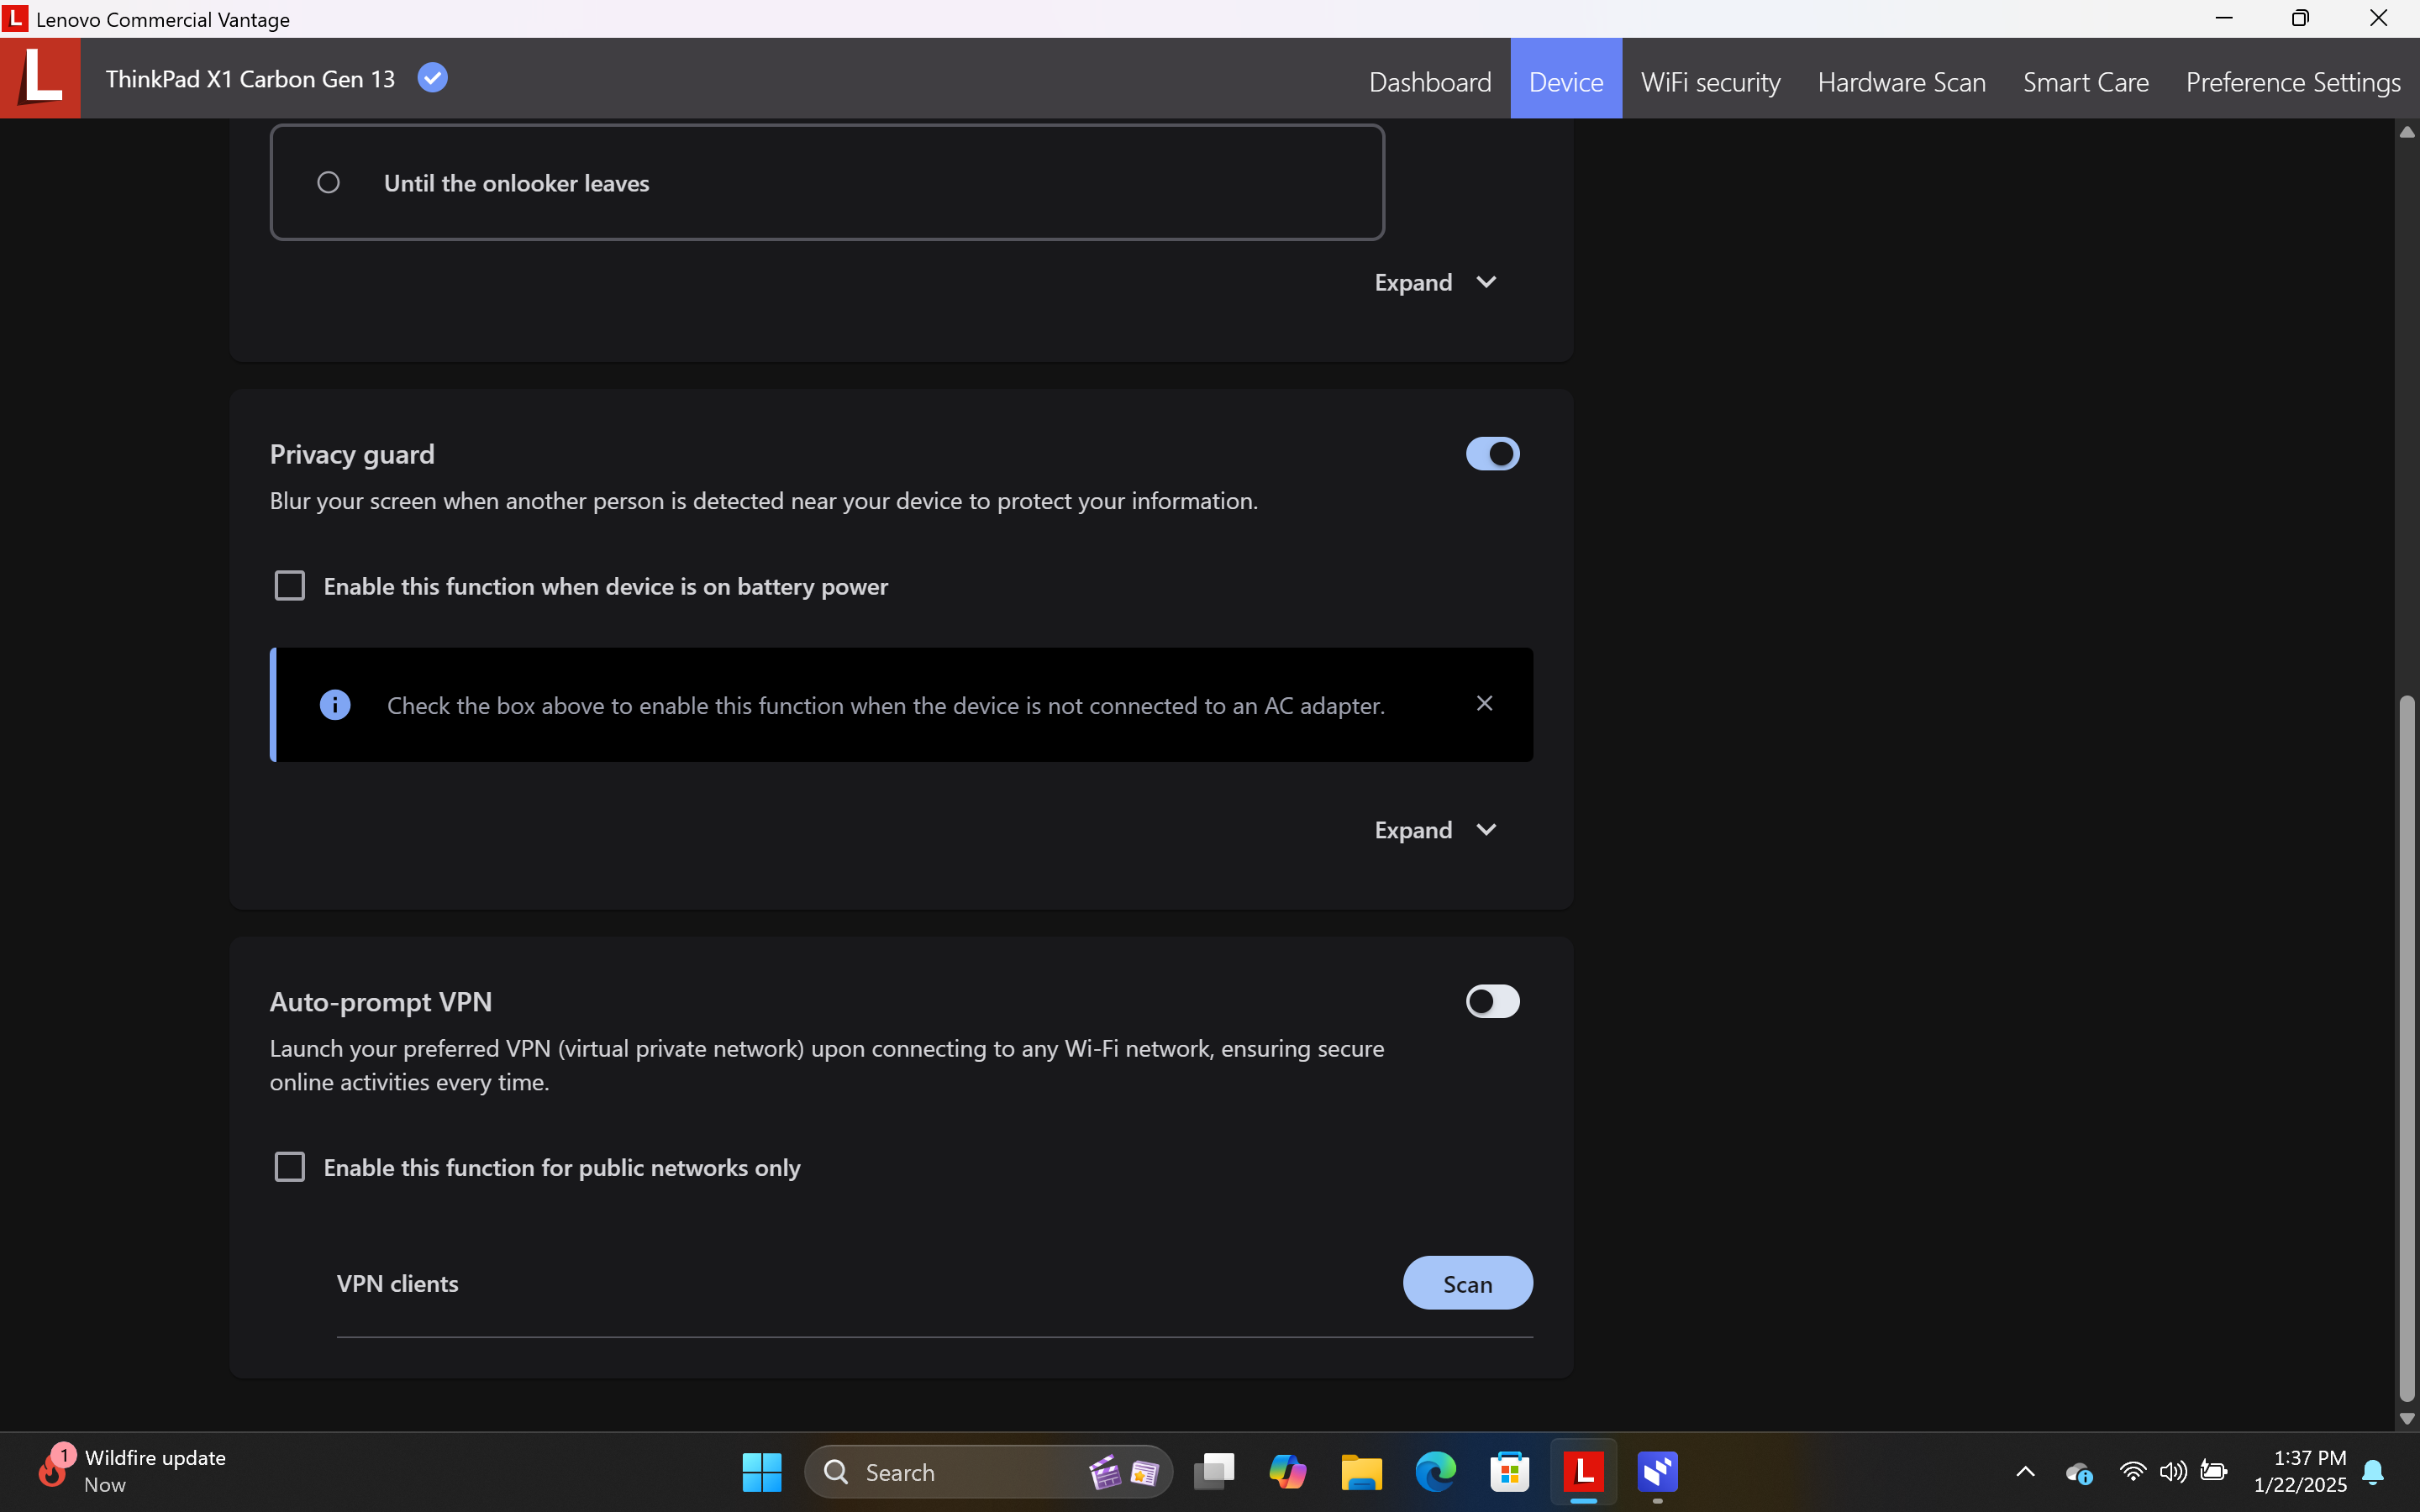Select 'Until the onlooker leaves' radio option
This screenshot has height=1512, width=2420.
(328, 183)
